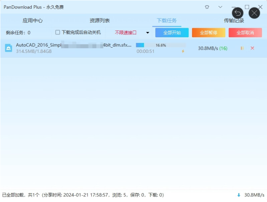This screenshot has height=202, width=267.
Task: Click the 16.6% download progress bar
Action: pyautogui.click(x=161, y=45)
